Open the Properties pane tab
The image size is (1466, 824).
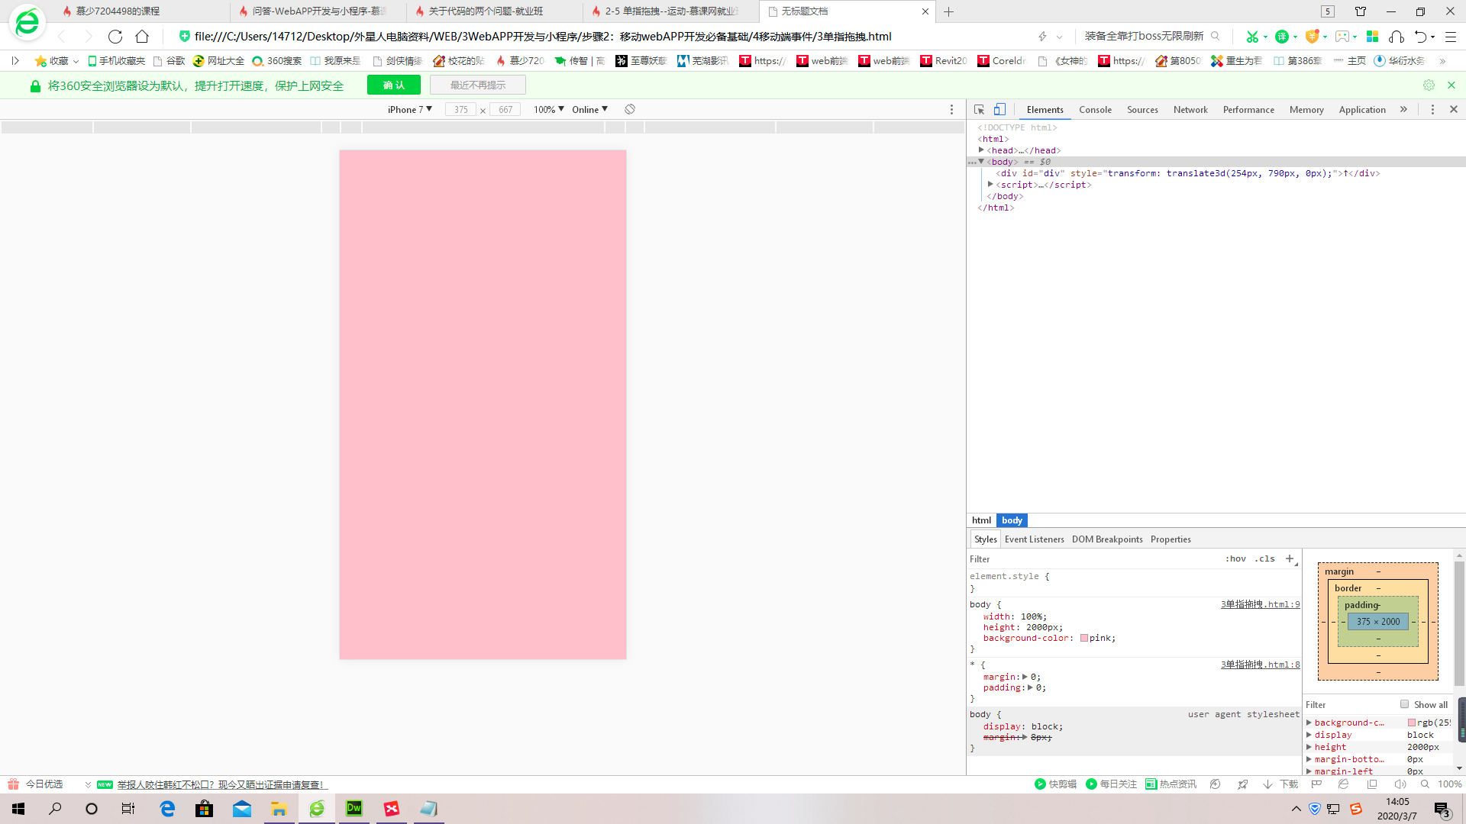coord(1171,539)
